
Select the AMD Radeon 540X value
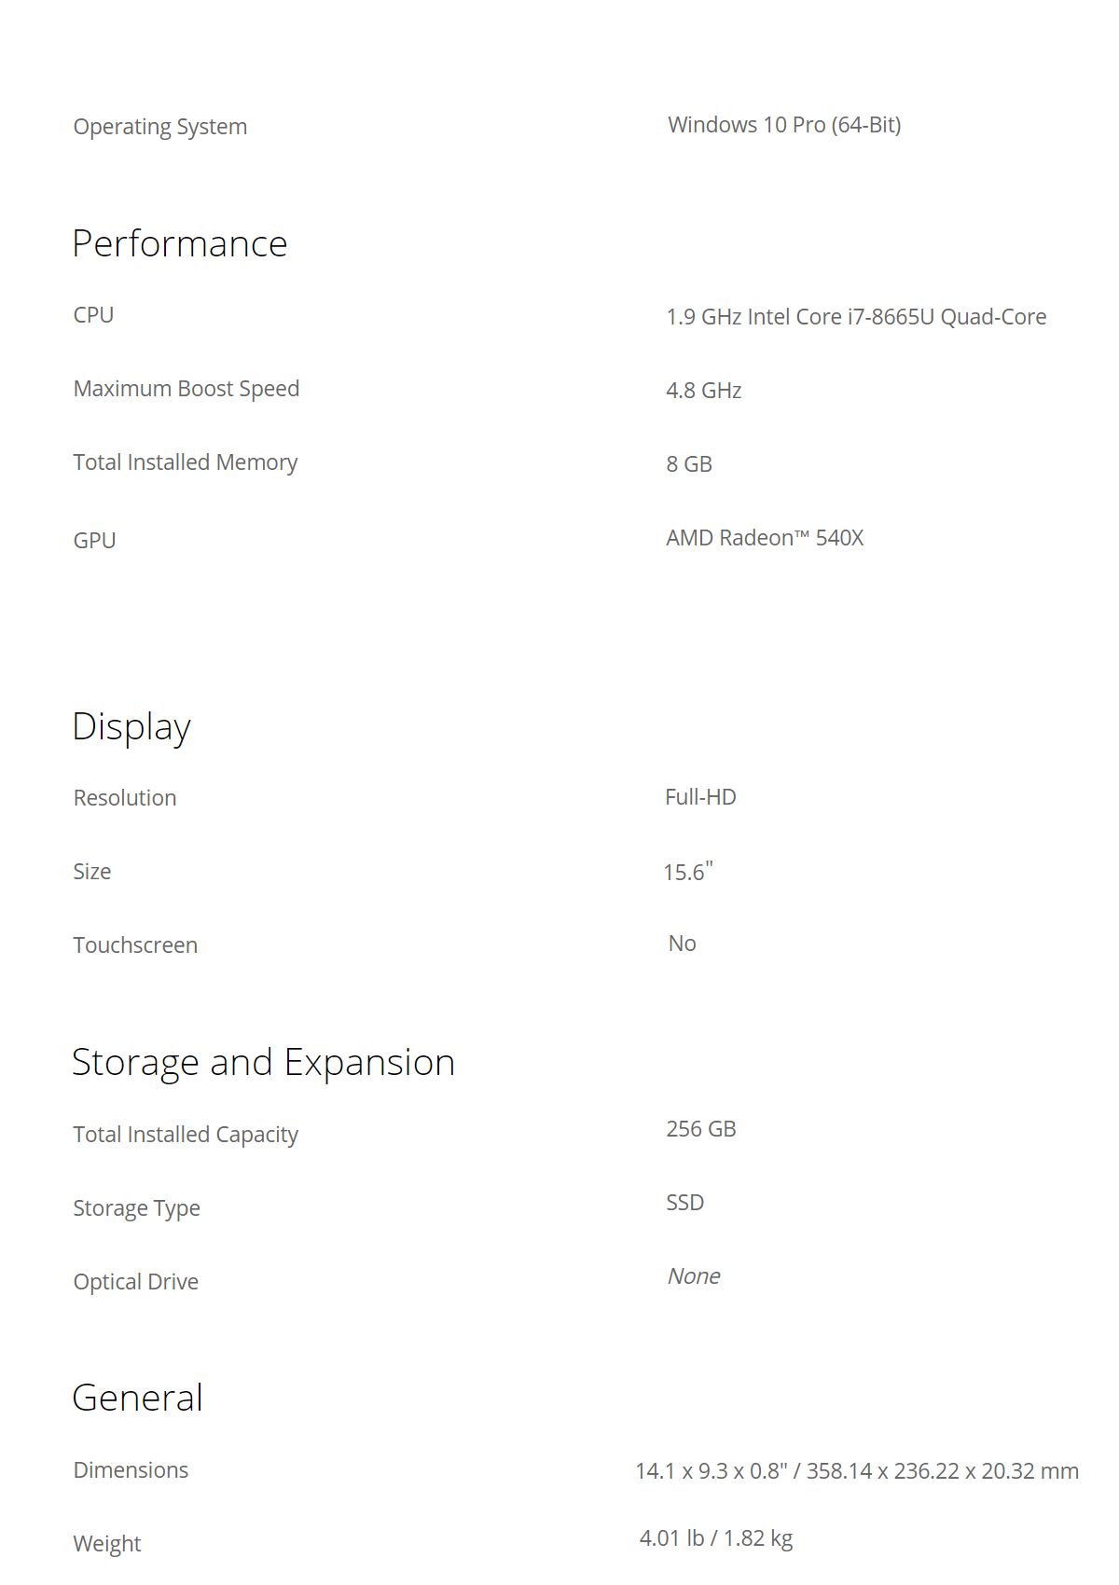pos(765,538)
